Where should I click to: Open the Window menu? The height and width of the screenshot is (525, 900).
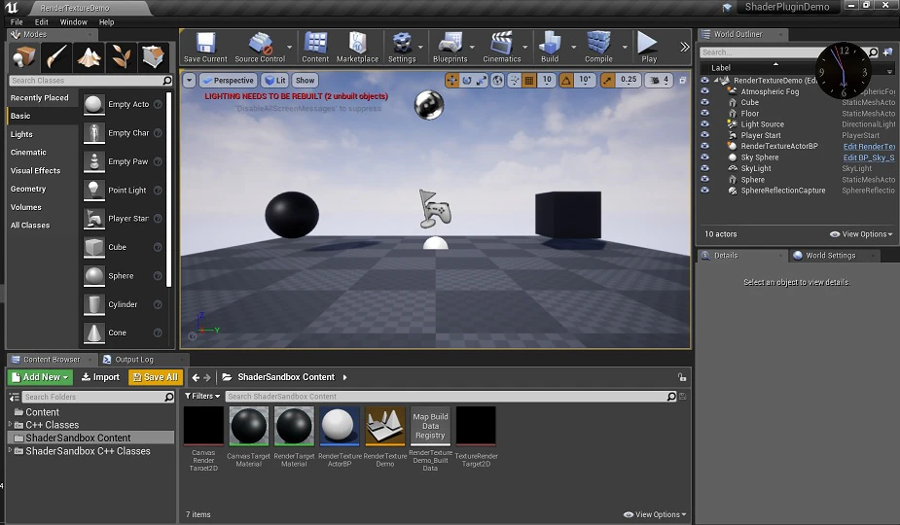tap(74, 21)
